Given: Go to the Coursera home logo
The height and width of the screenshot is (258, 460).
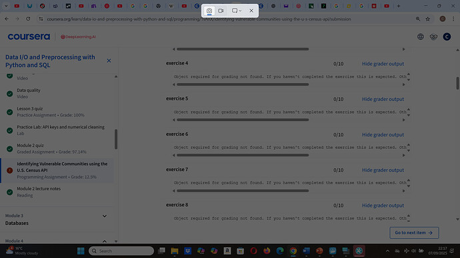Looking at the screenshot, I should click(x=29, y=37).
